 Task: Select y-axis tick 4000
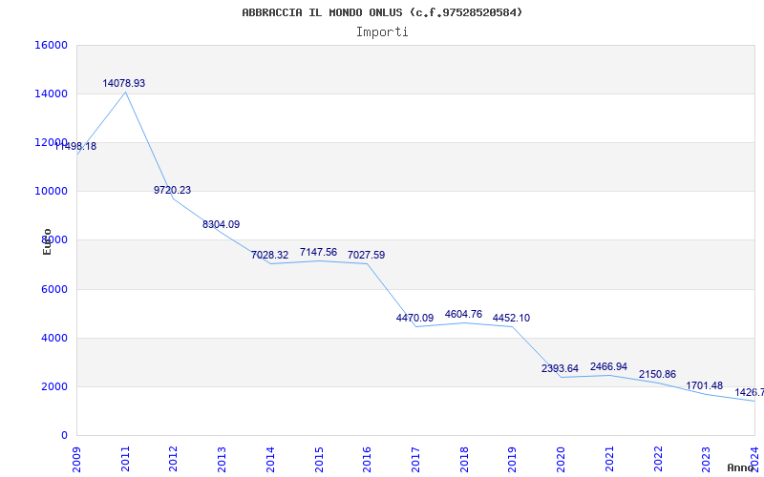(53, 339)
